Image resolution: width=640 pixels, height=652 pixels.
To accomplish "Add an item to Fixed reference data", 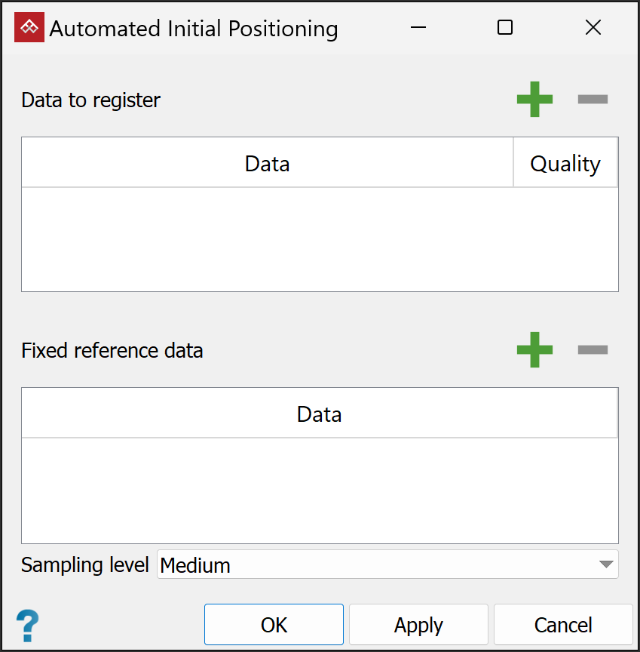I will click(534, 350).
